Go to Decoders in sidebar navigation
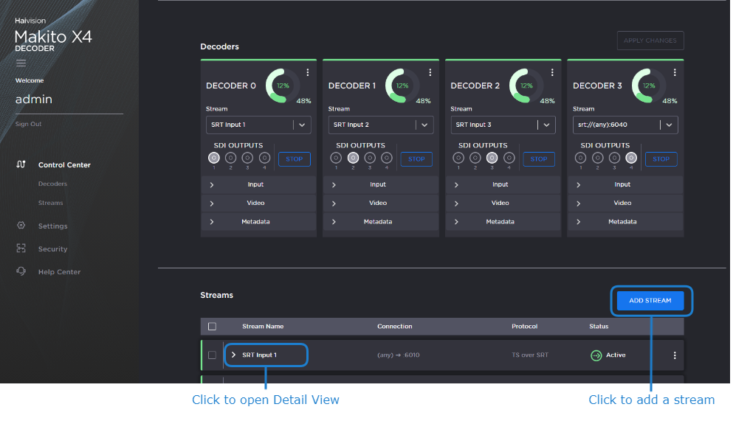The image size is (750, 421). (52, 184)
